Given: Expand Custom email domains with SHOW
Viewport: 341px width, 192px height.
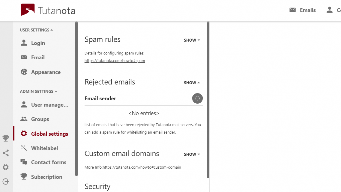Looking at the screenshot, I should 192,154.
